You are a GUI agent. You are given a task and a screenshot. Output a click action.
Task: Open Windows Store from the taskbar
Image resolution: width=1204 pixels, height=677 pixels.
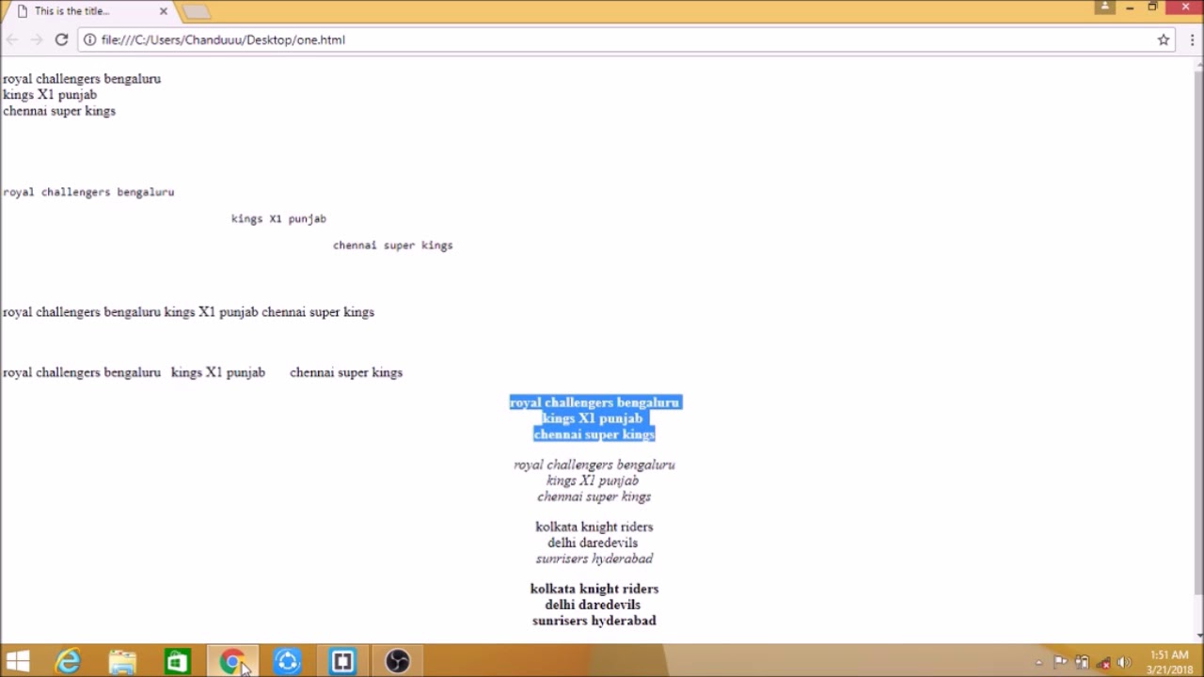click(x=177, y=662)
